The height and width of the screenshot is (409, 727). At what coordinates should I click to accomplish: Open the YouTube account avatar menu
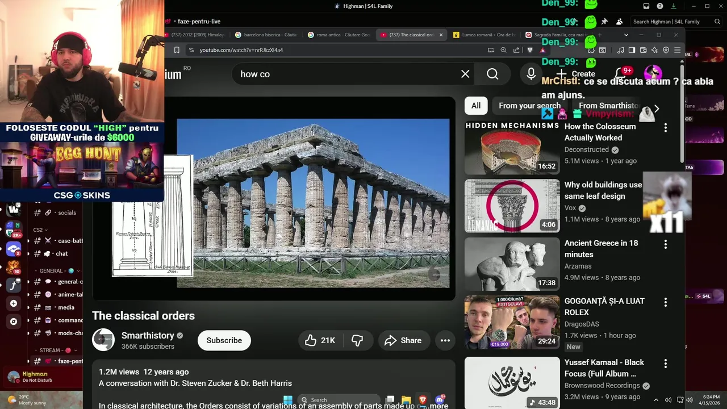click(653, 73)
